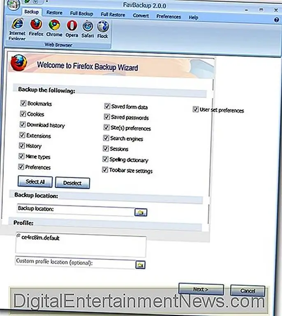Choose the Safari browser icon
The width and height of the screenshot is (282, 316).
click(88, 26)
